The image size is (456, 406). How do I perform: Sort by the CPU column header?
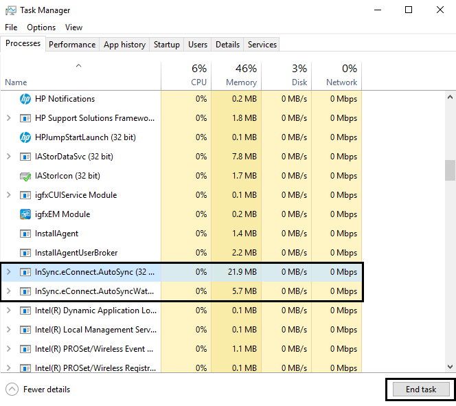[x=186, y=76]
